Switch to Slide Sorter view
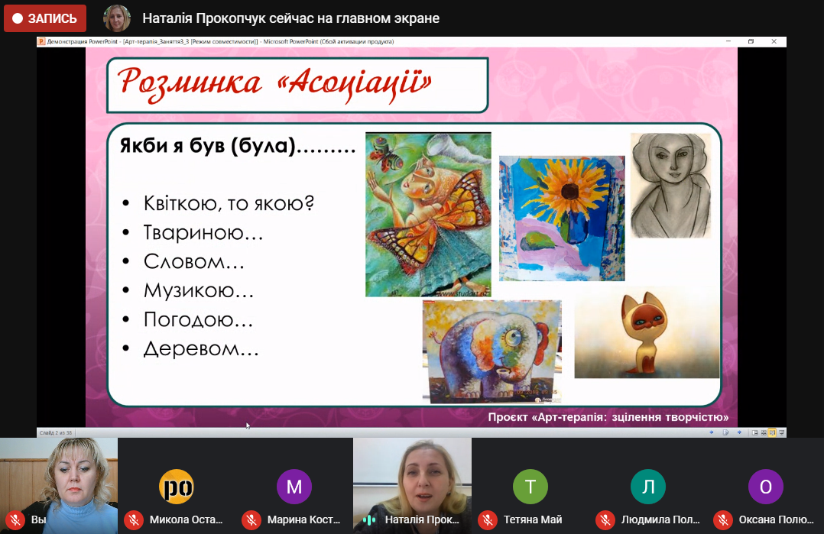The height and width of the screenshot is (534, 824). (763, 432)
